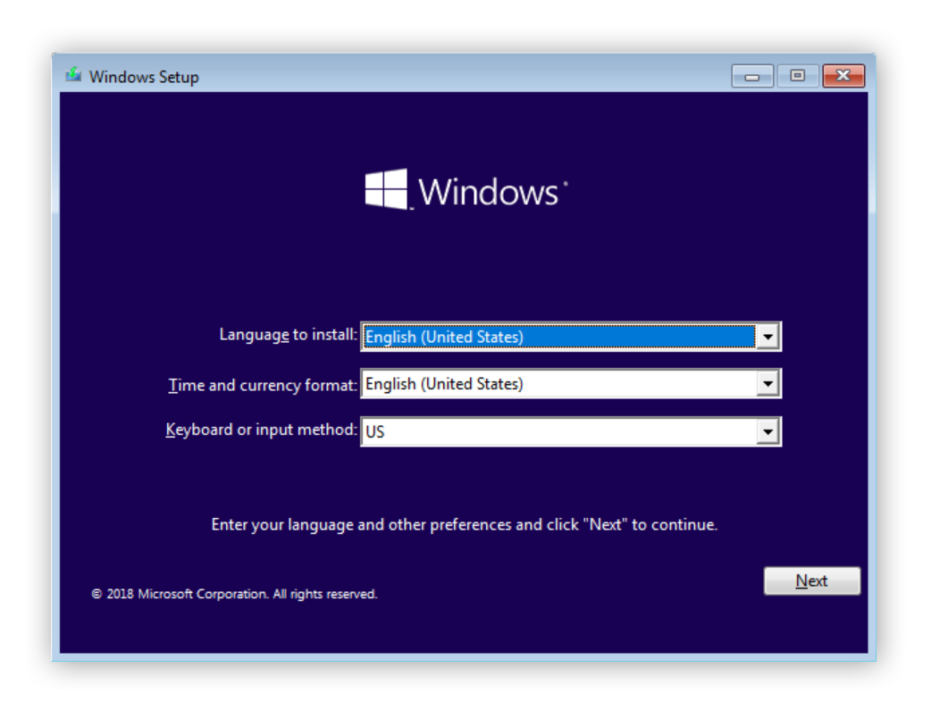This screenshot has width=931, height=718.
Task: Click the highlighted English (United States) language entry
Action: click(447, 337)
